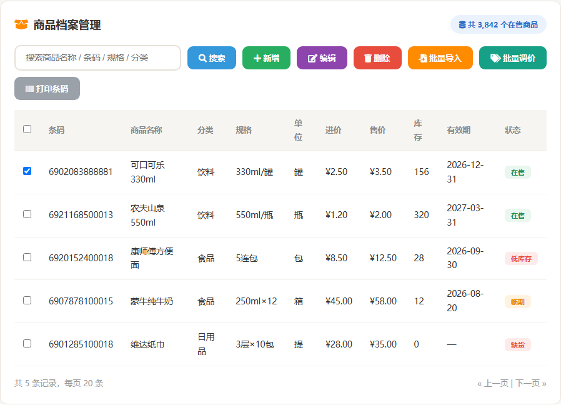This screenshot has height=405, width=561.
Task: Click the barcode icon on 打印条码
Action: 30,89
